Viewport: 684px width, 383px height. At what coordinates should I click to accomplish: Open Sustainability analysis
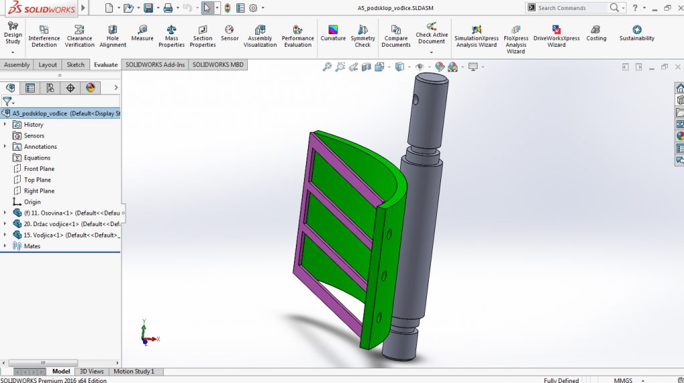click(637, 33)
